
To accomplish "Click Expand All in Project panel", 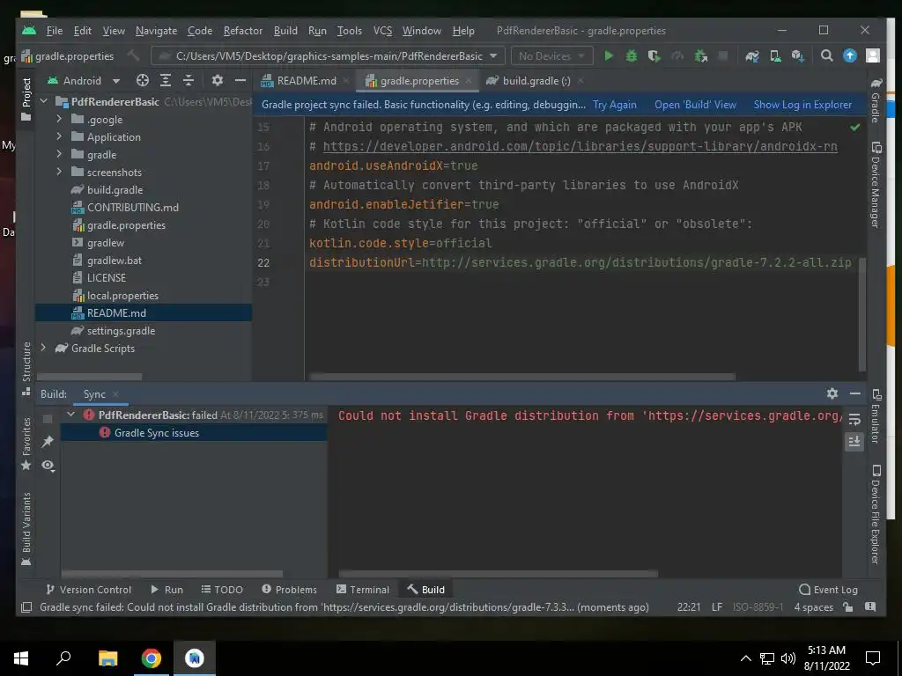I will coord(166,80).
